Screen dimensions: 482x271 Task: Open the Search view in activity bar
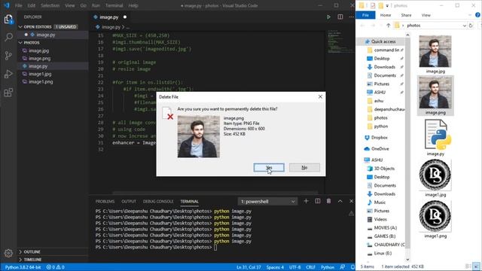(x=8, y=37)
